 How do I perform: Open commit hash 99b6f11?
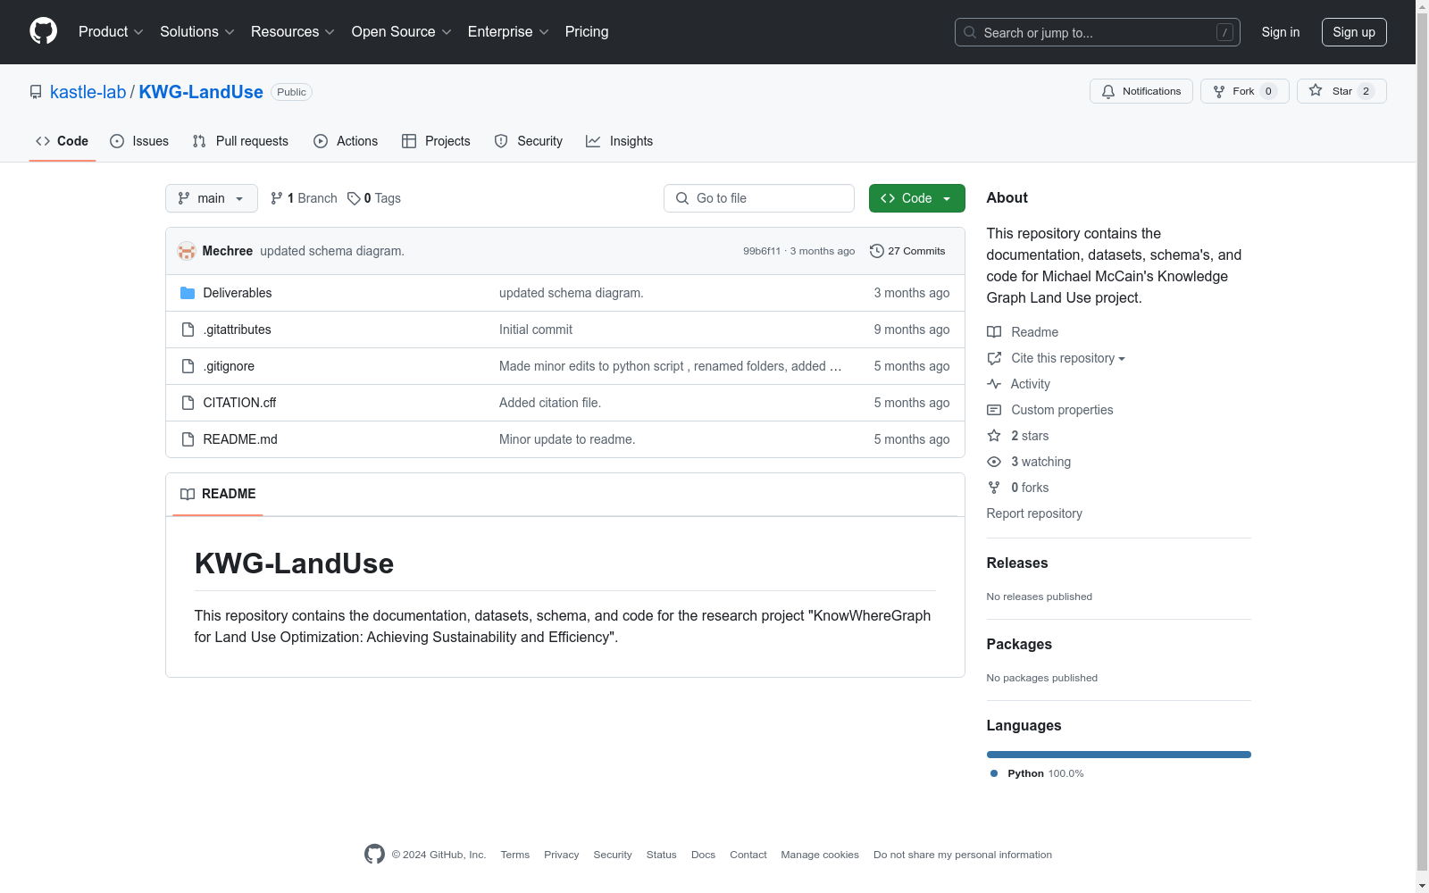coord(762,251)
